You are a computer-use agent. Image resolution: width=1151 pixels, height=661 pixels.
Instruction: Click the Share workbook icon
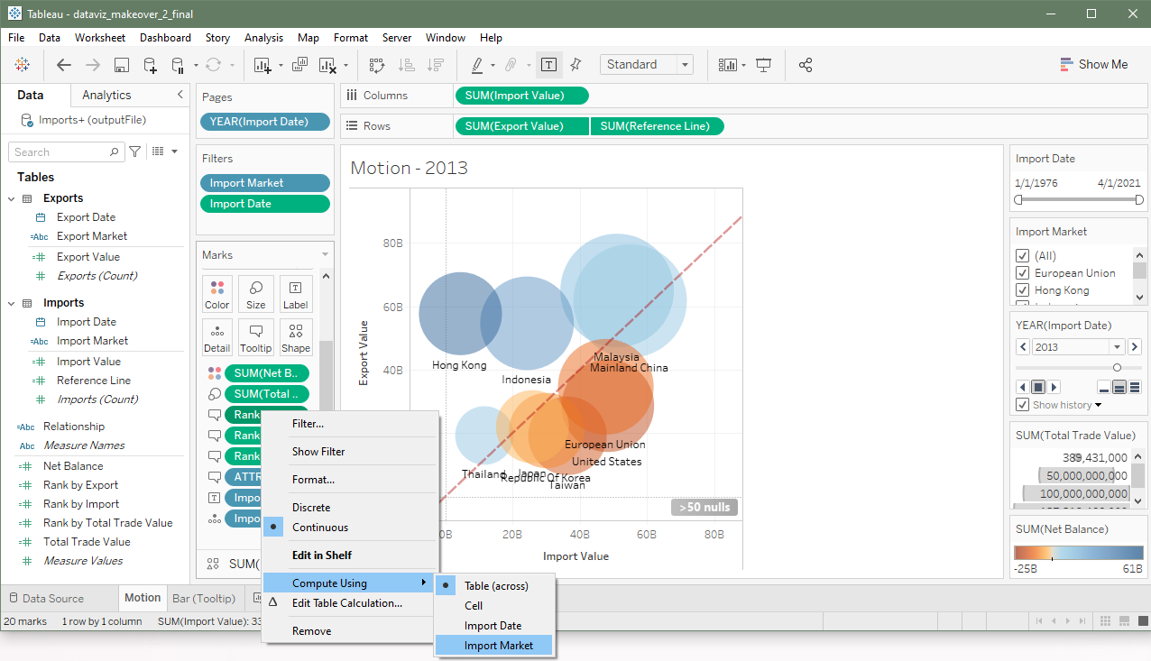pyautogui.click(x=806, y=65)
